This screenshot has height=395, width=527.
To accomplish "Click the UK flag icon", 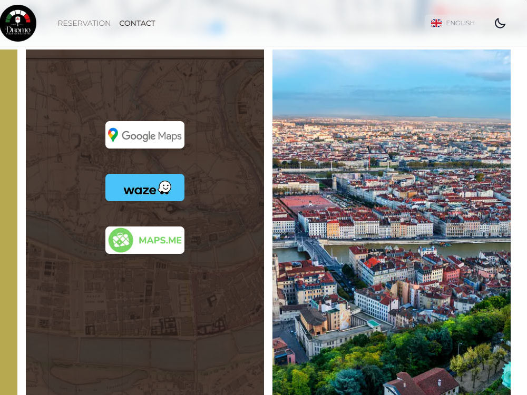I will tap(436, 23).
